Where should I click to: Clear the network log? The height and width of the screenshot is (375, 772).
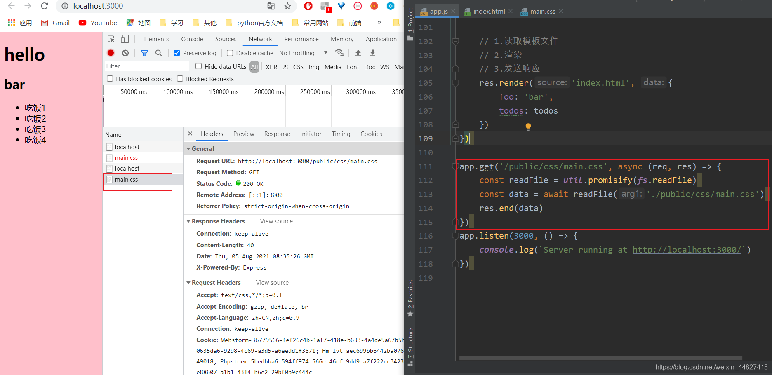[125, 53]
